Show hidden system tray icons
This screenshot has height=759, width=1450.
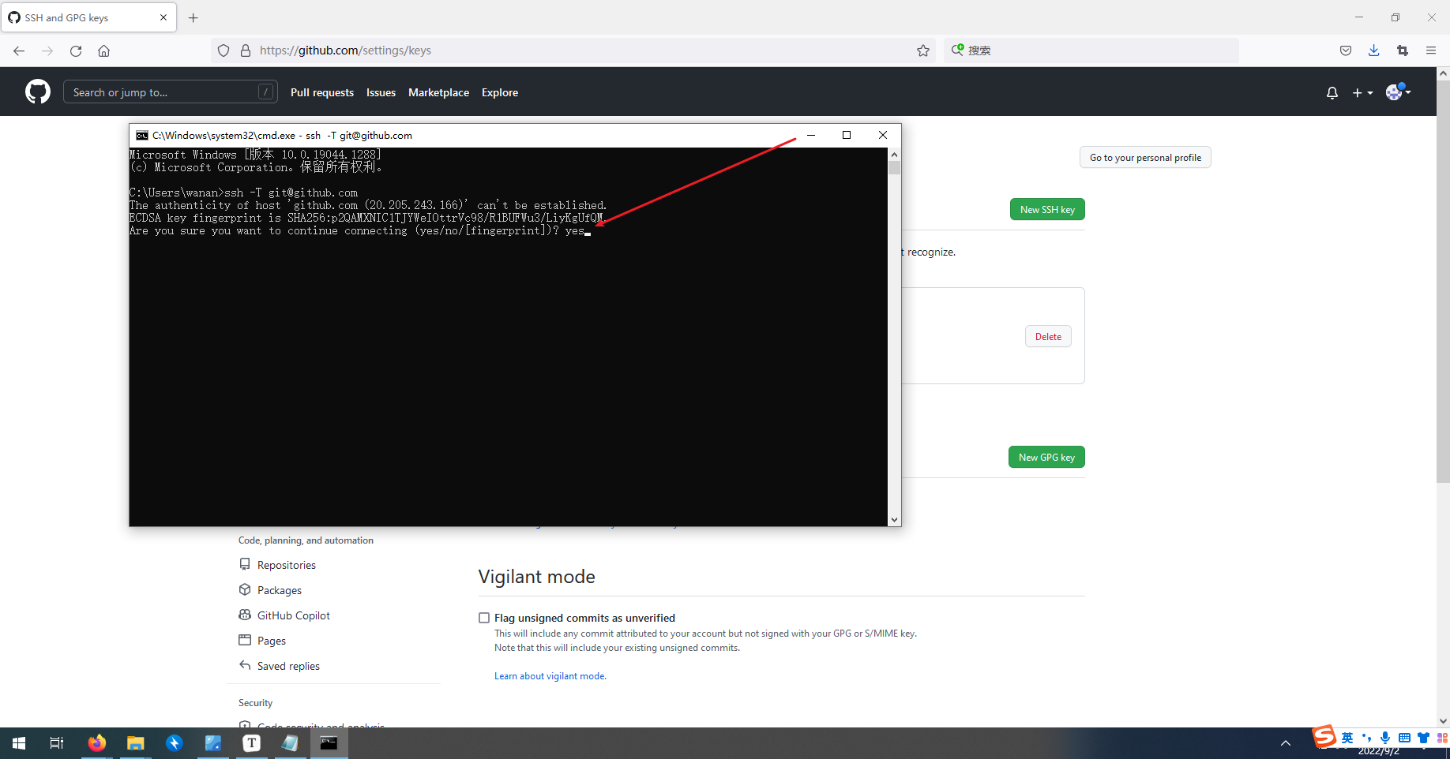[1286, 743]
